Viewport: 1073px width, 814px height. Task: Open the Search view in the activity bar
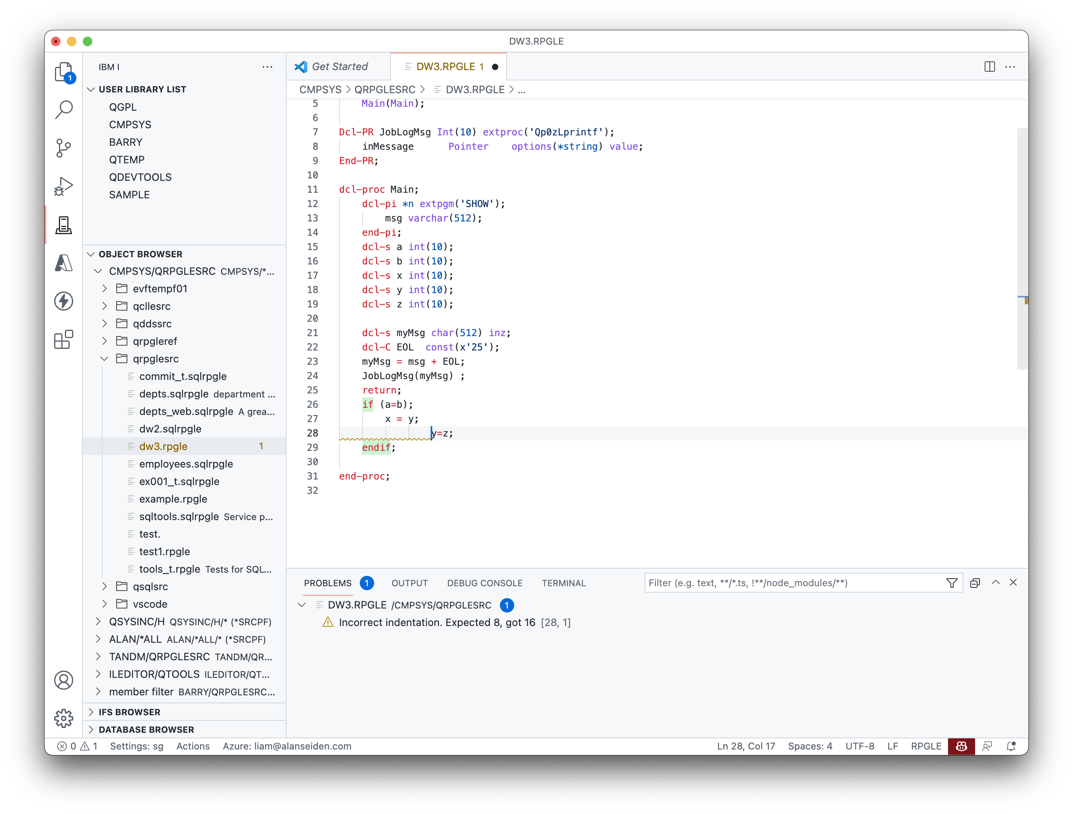pyautogui.click(x=64, y=110)
